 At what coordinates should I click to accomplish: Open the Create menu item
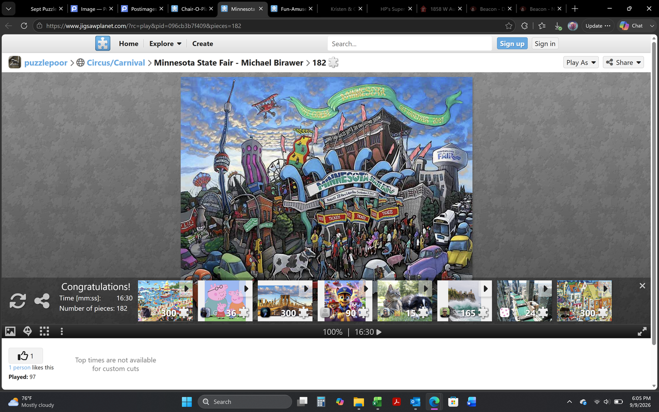click(x=202, y=44)
